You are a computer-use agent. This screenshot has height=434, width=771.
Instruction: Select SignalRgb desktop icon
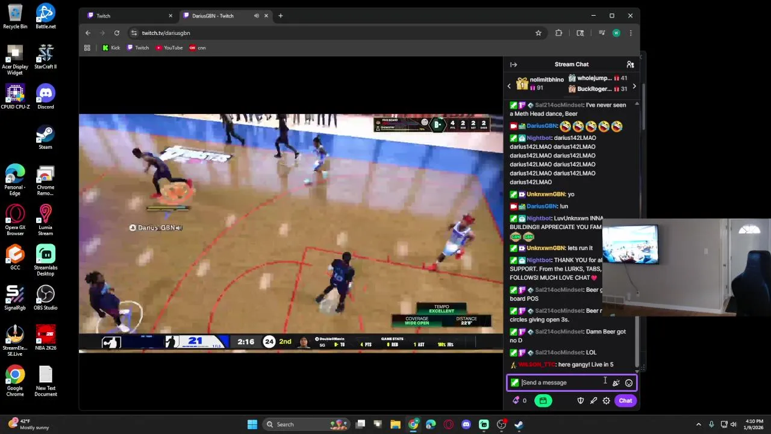click(x=15, y=298)
